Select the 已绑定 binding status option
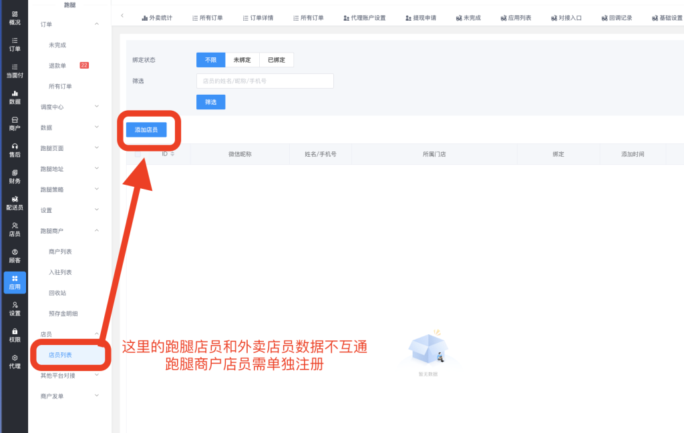The height and width of the screenshot is (433, 684). pos(276,60)
